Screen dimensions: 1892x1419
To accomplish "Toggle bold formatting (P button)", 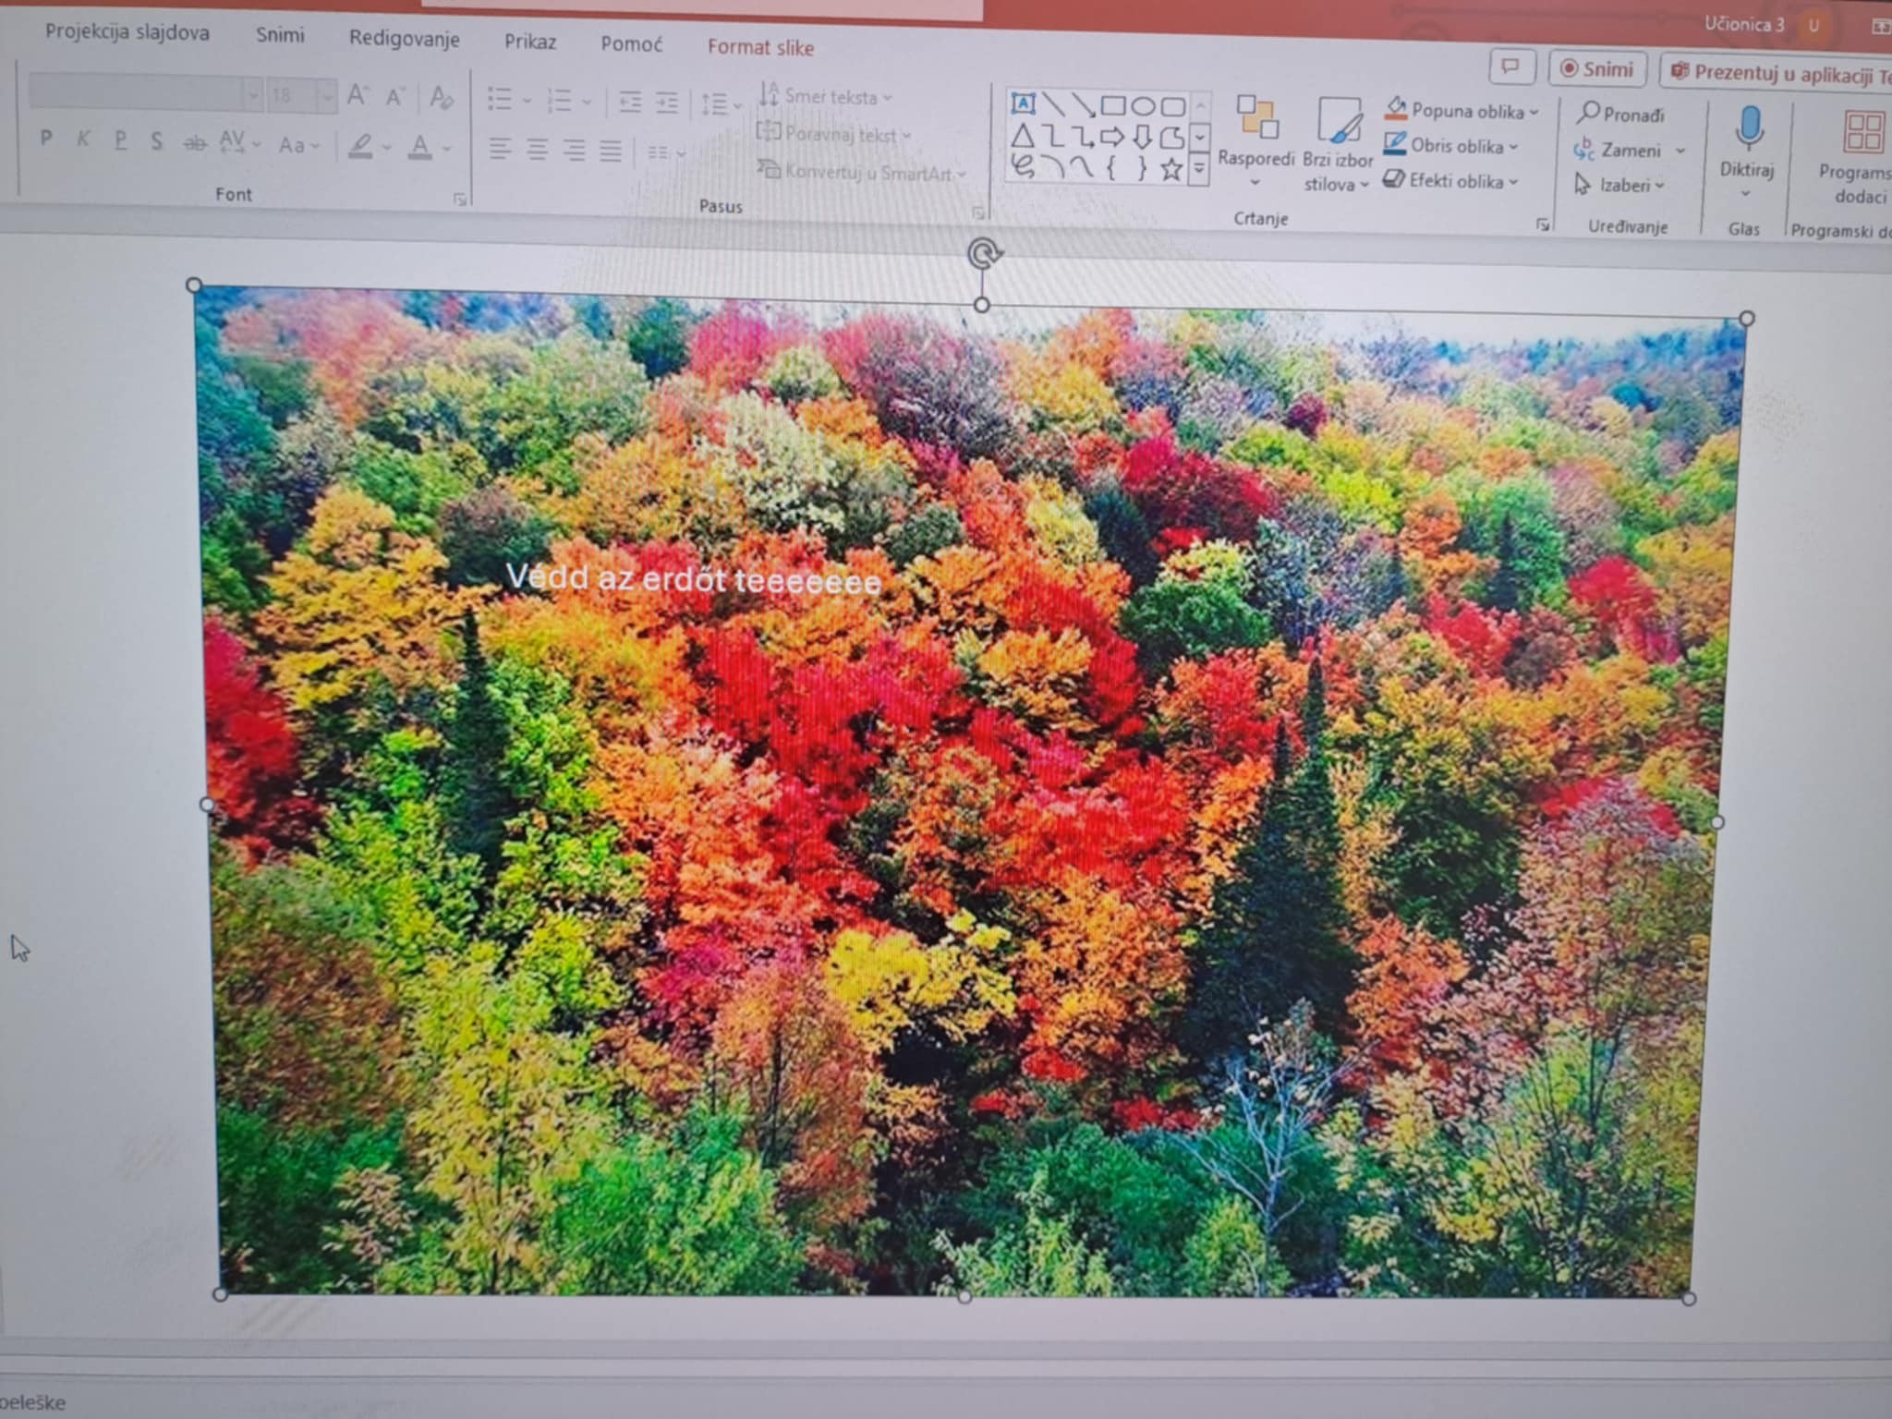I will click(46, 139).
